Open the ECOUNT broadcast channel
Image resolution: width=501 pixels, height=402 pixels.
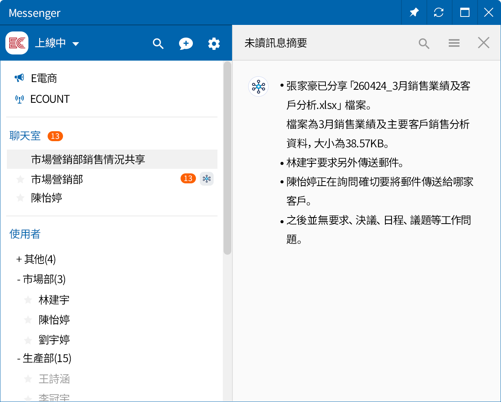[50, 99]
